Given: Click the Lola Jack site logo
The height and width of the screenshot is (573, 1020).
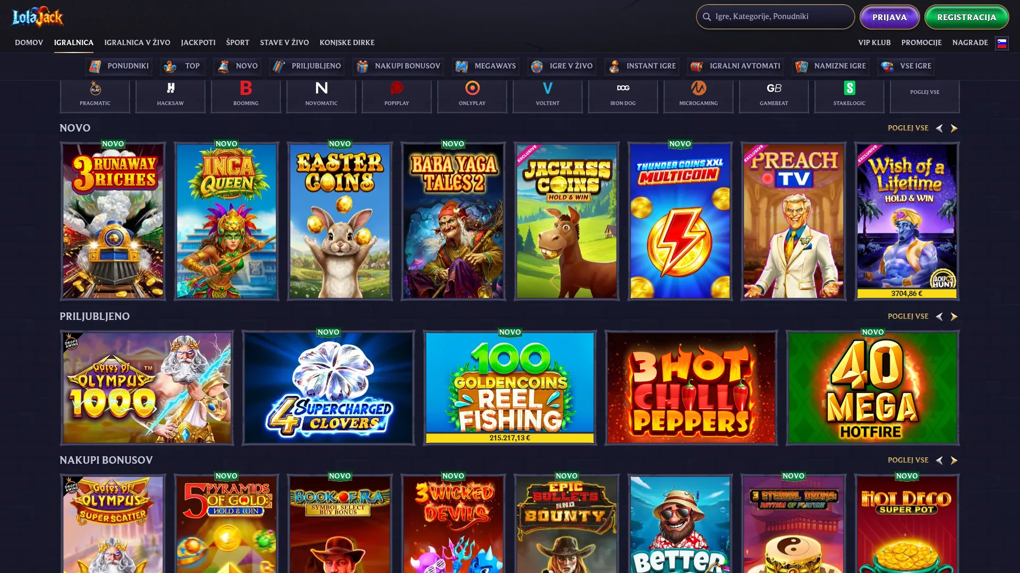Looking at the screenshot, I should coord(38,17).
